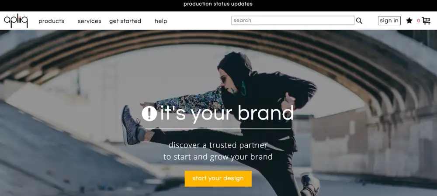
Task: Click the yellow start your design button
Action: point(218,179)
